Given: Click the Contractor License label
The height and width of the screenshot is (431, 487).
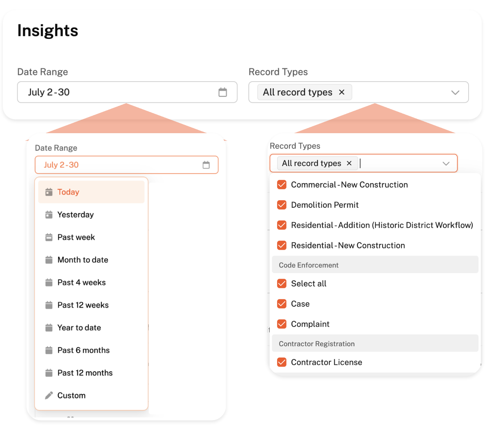Looking at the screenshot, I should coord(327,362).
